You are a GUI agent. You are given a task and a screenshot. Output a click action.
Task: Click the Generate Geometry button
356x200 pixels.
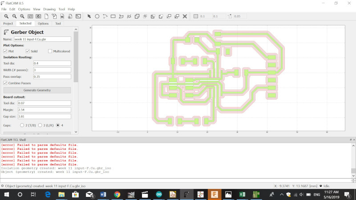[x=37, y=90]
